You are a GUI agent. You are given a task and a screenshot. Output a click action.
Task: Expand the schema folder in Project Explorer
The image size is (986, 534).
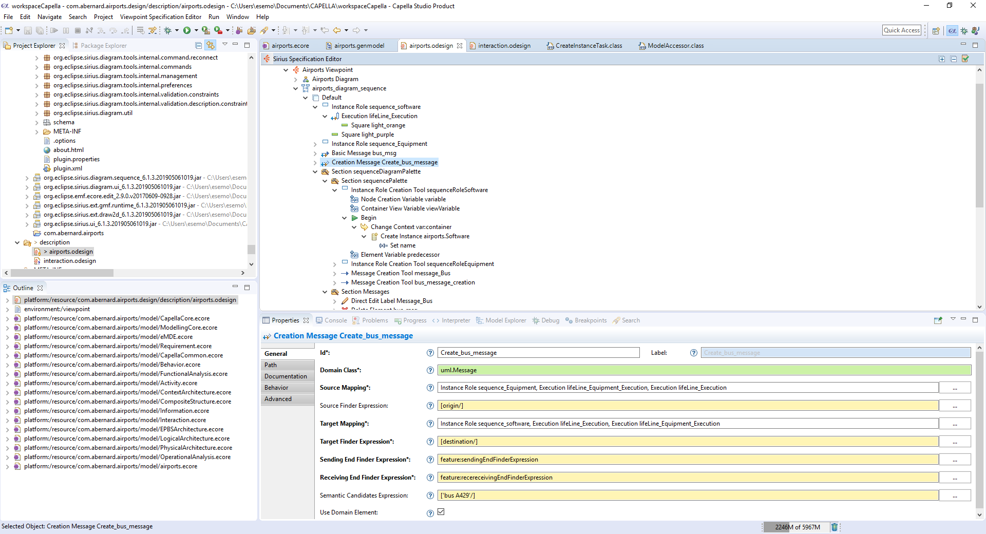[37, 122]
